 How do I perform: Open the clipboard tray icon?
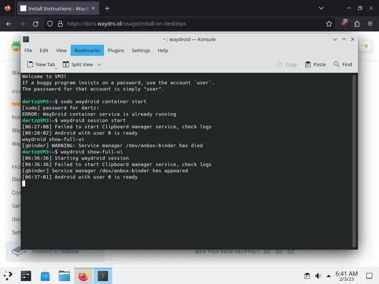click(x=307, y=276)
